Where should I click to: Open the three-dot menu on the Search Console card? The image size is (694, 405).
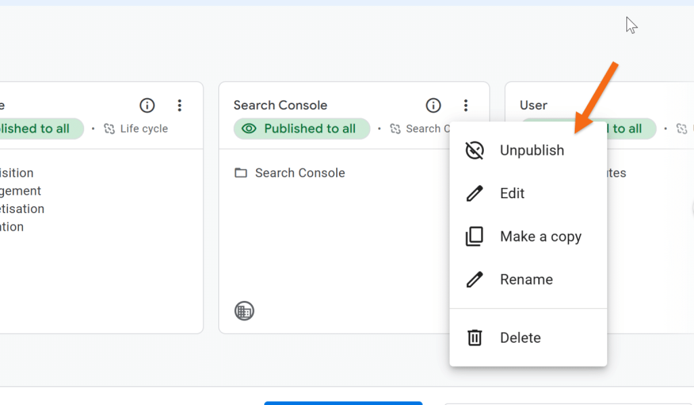[466, 105]
